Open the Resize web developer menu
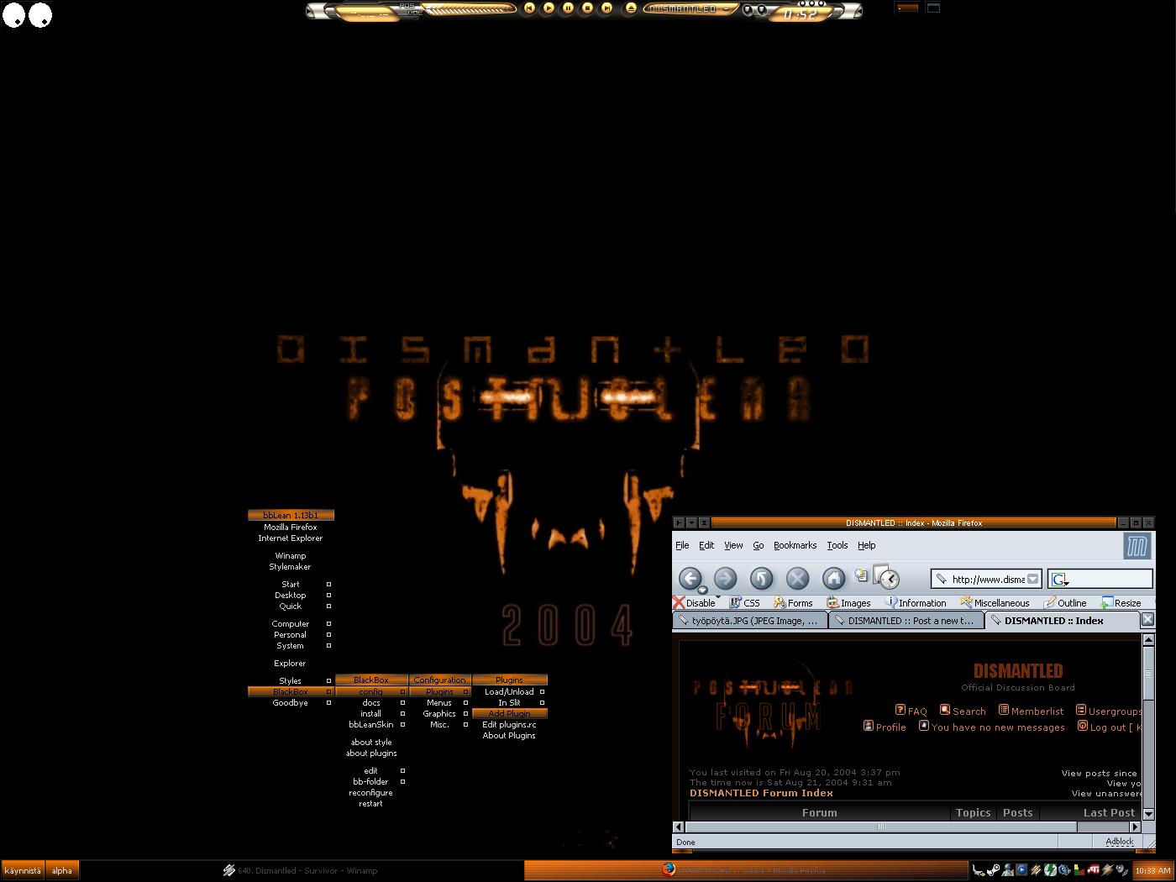1176x882 pixels. [x=1121, y=602]
